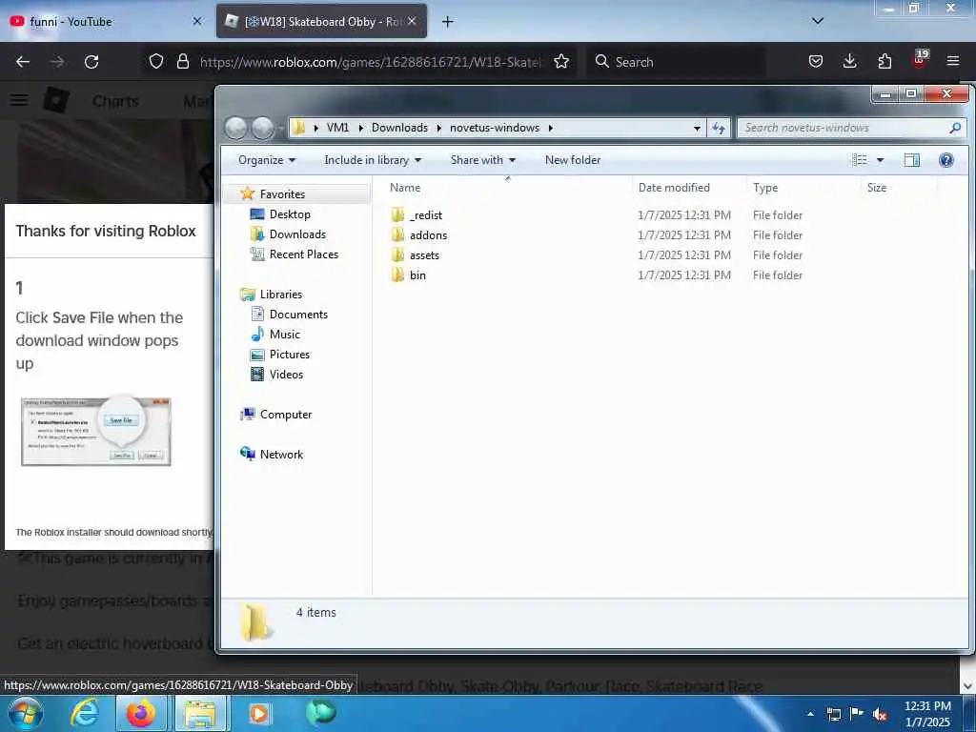
Task: Click Explorer forward navigation button
Action: pos(262,128)
